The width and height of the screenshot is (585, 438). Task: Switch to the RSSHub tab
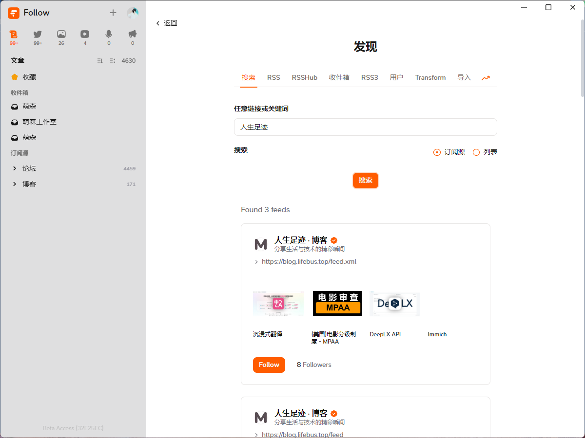(x=304, y=78)
